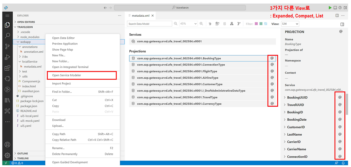The width and height of the screenshot is (351, 167).
Task: Open the 45% zoom level dropdown
Action: tap(188, 24)
